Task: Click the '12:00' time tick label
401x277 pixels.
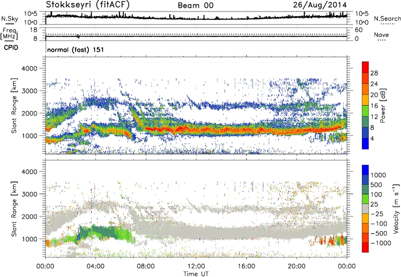Action: (x=196, y=266)
